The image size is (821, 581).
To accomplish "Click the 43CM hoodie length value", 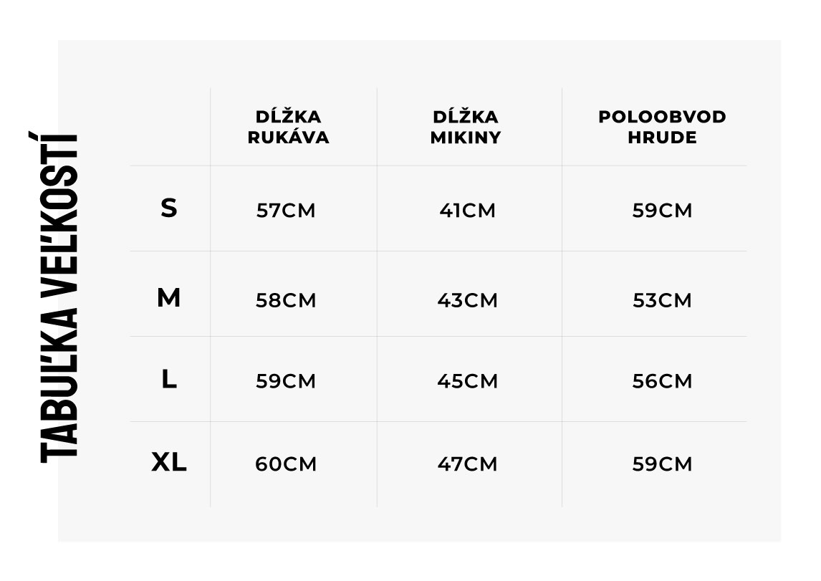I will pos(468,300).
